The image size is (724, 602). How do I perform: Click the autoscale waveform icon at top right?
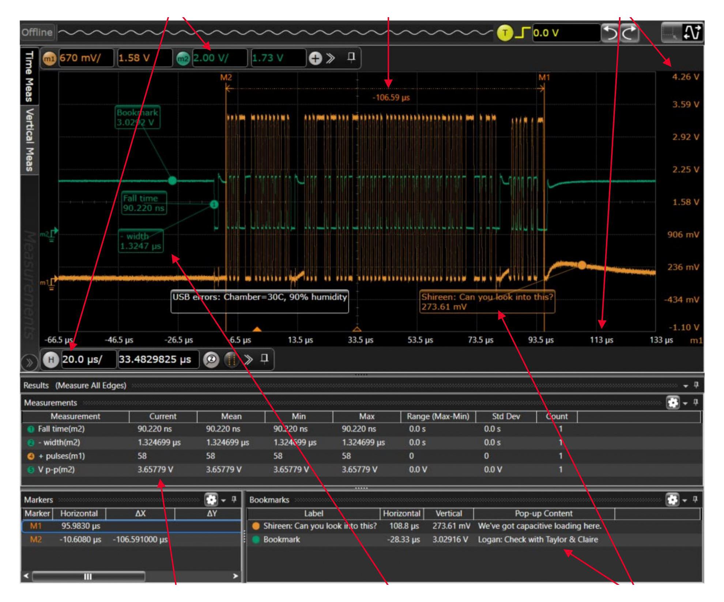(x=693, y=33)
